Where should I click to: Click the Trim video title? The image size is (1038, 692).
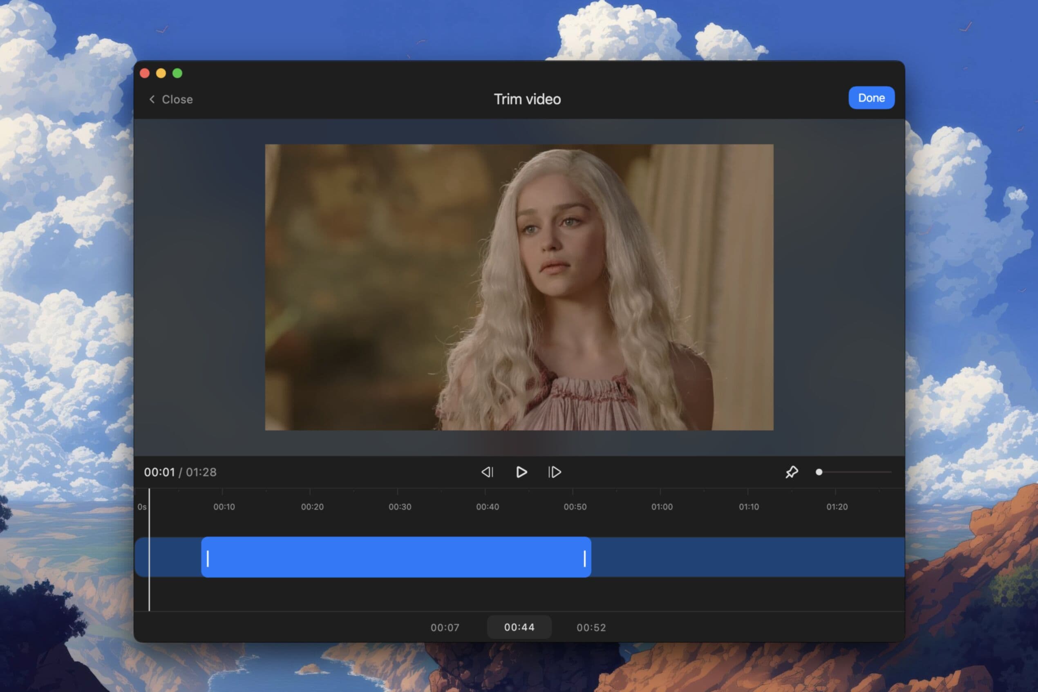coord(527,99)
